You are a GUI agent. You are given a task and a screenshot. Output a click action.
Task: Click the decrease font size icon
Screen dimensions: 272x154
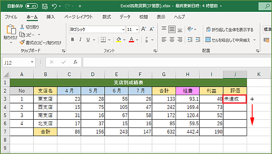coord(152,29)
